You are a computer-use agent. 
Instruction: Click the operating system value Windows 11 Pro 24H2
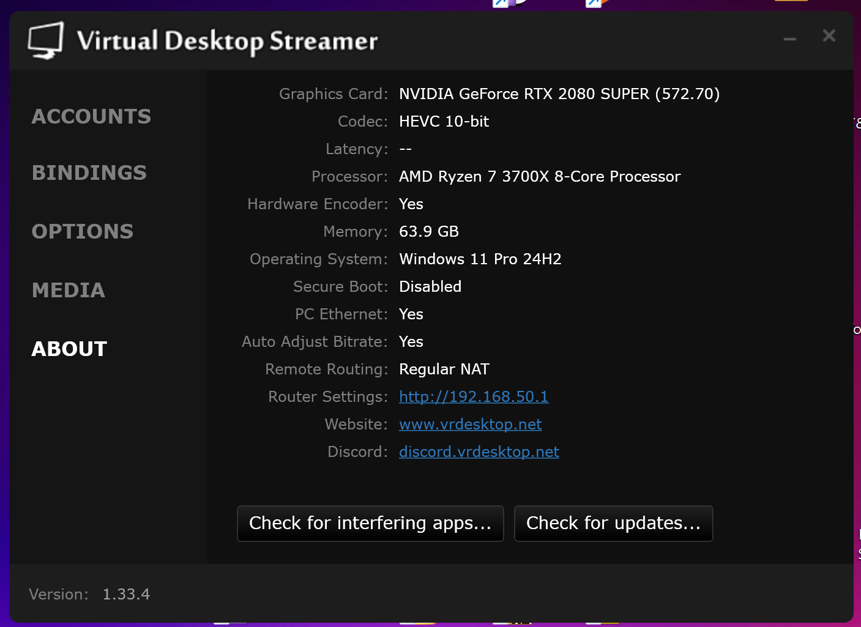click(x=480, y=259)
